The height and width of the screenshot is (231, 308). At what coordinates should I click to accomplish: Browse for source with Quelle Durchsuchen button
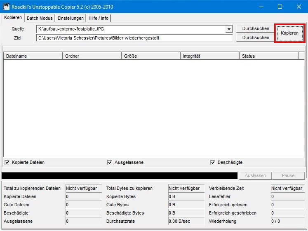pyautogui.click(x=256, y=29)
